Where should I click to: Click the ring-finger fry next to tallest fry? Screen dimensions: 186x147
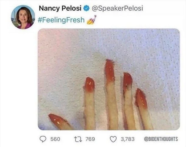129,101
